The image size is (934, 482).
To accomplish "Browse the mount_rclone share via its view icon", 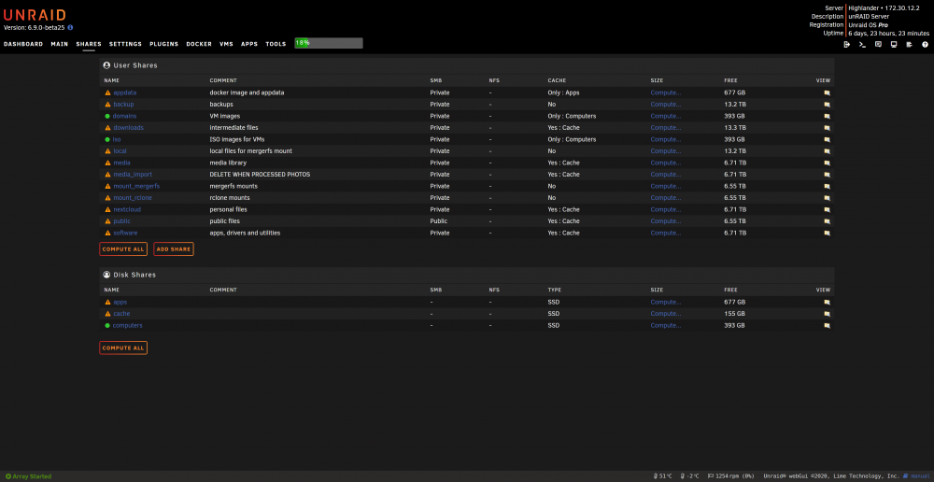I will click(827, 198).
